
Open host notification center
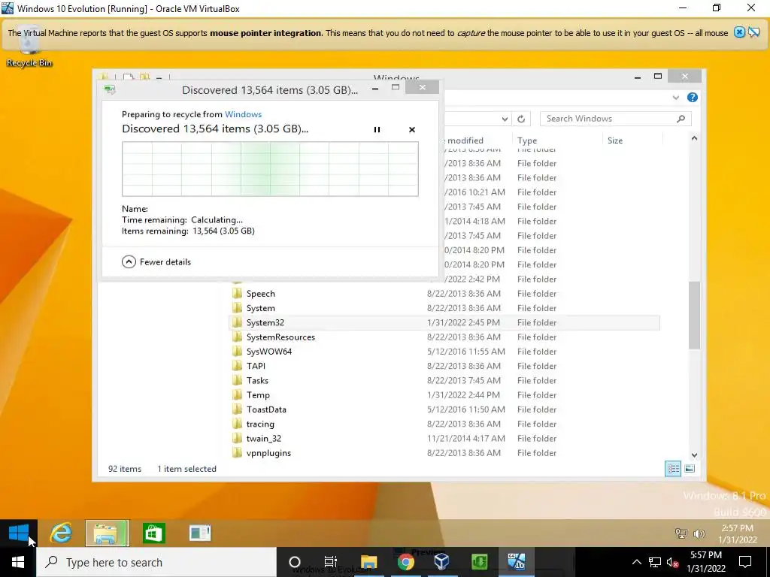pos(745,562)
